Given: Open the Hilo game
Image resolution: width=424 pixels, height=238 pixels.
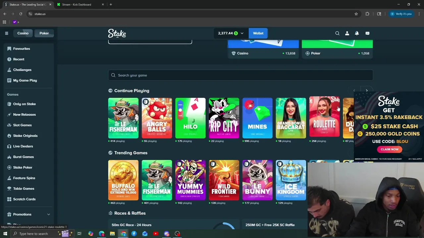Looking at the screenshot, I should (x=190, y=118).
